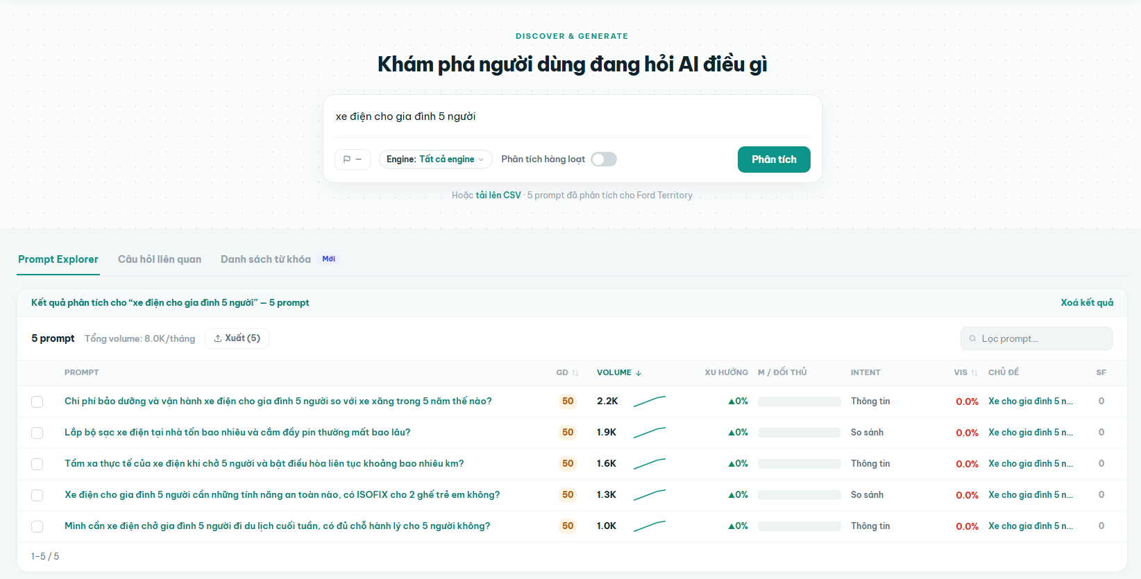Click the Phân tích button
This screenshot has height=579, width=1141.
pyautogui.click(x=774, y=159)
